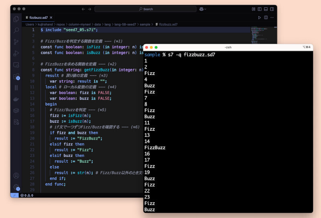
Task: Toggle the bottom panel
Action: coord(266,9)
